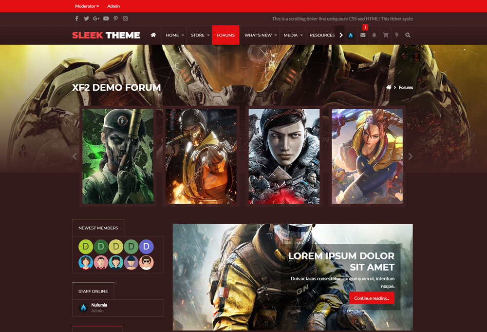The image size is (487, 332).
Task: Open the alerts bell icon
Action: tap(374, 35)
